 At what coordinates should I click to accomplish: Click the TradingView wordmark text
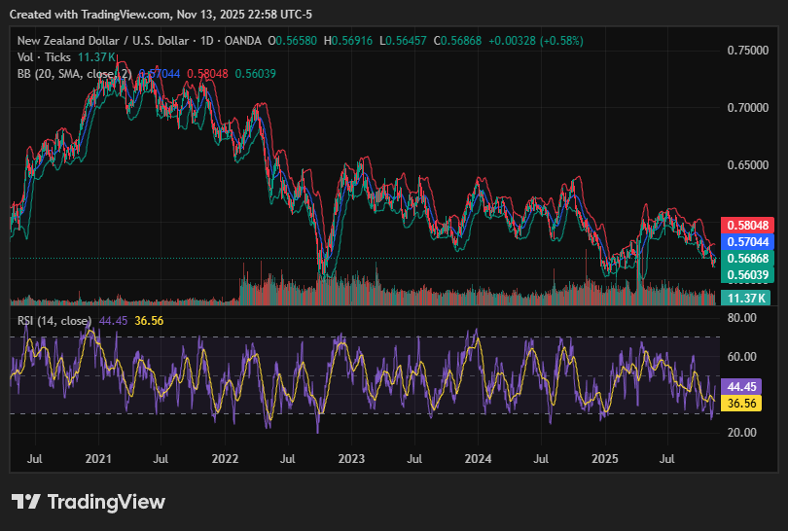click(106, 502)
